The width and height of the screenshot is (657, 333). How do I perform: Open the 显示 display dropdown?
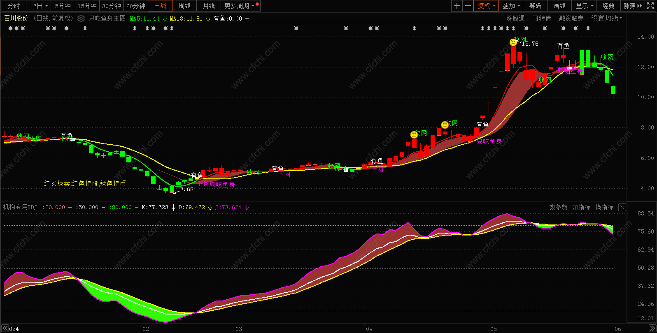click(584, 6)
